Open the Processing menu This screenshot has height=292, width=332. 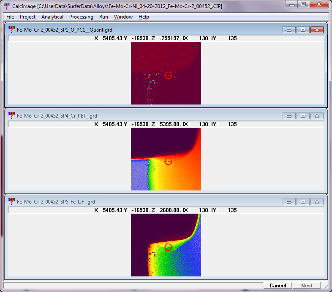coord(81,17)
